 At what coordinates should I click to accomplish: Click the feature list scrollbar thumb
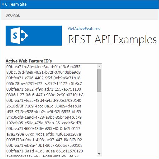99,80
